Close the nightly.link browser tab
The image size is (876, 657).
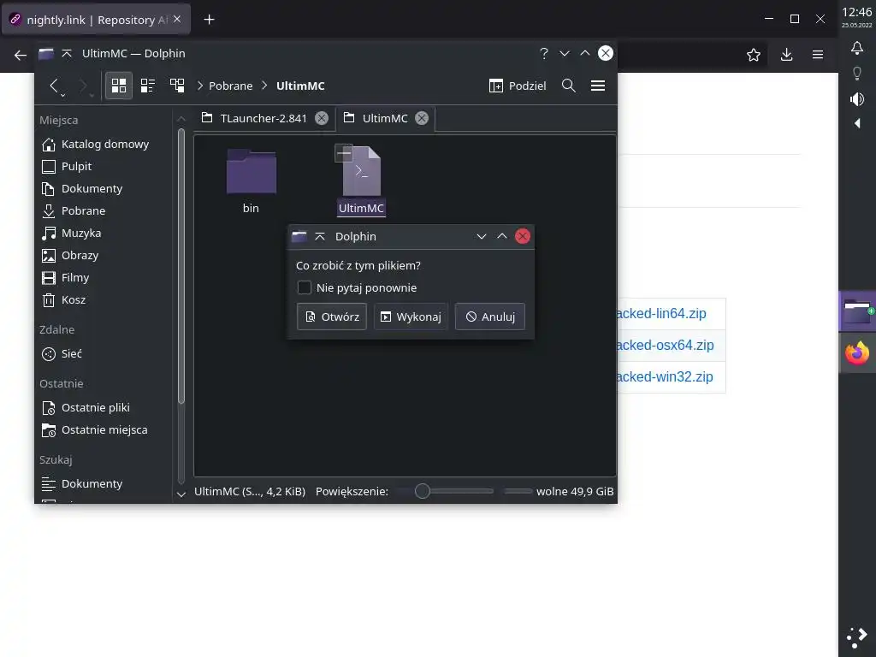tap(177, 19)
